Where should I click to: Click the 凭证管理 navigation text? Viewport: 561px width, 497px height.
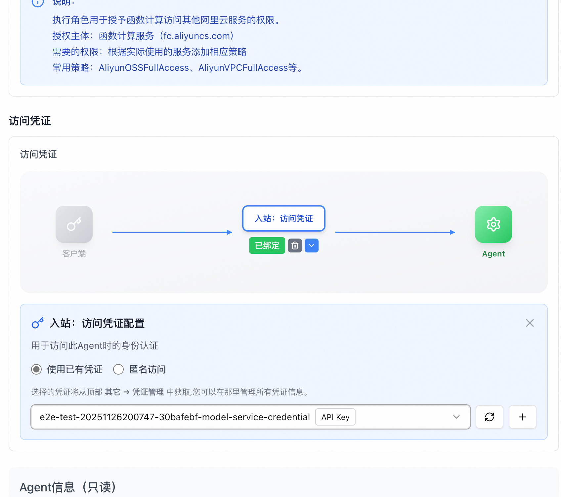148,392
